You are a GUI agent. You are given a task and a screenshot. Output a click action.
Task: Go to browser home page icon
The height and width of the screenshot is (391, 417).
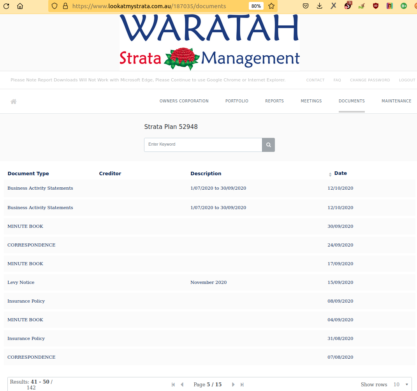pos(20,6)
